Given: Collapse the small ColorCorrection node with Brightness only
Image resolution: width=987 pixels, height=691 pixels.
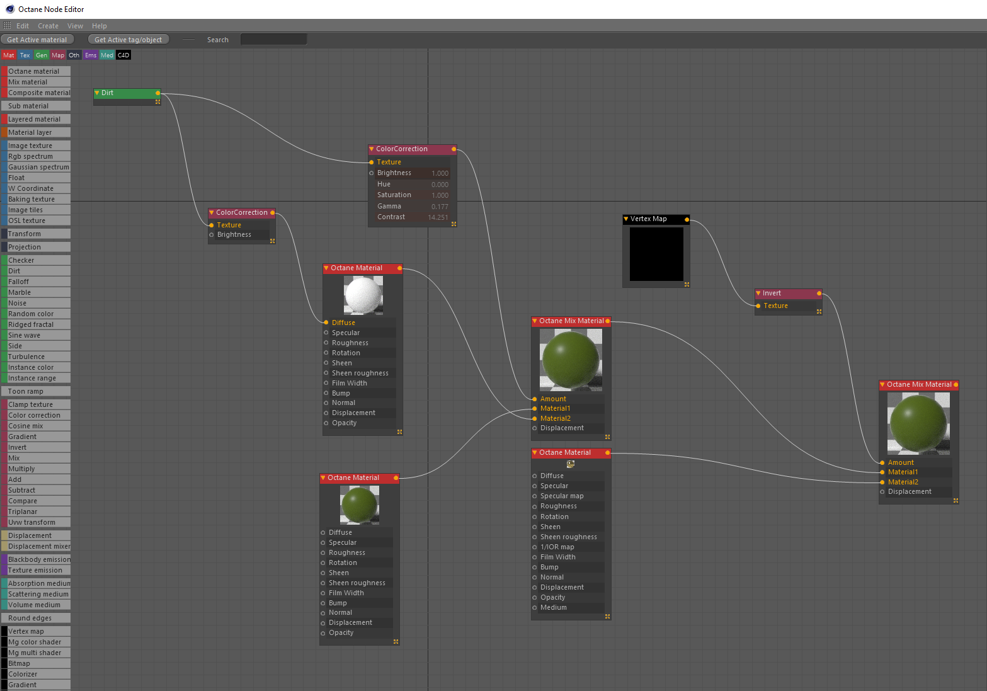Looking at the screenshot, I should (x=212, y=213).
